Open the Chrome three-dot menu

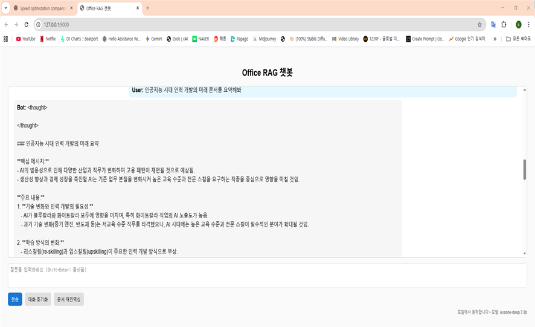coord(529,25)
